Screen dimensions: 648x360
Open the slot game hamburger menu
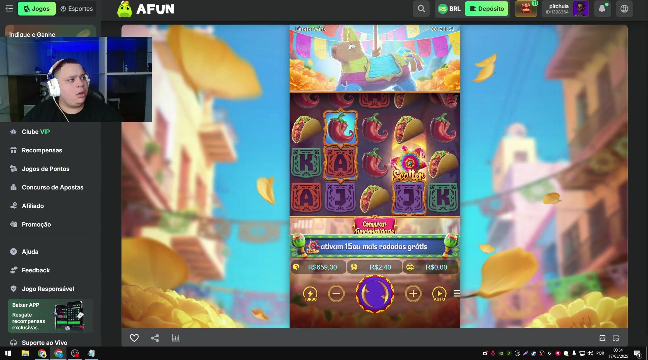[x=457, y=293]
